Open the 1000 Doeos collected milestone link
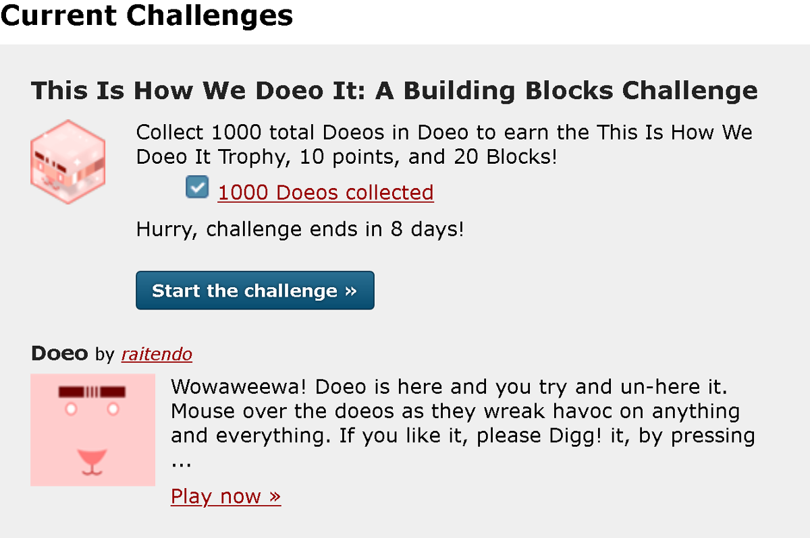The height and width of the screenshot is (538, 810). (325, 193)
